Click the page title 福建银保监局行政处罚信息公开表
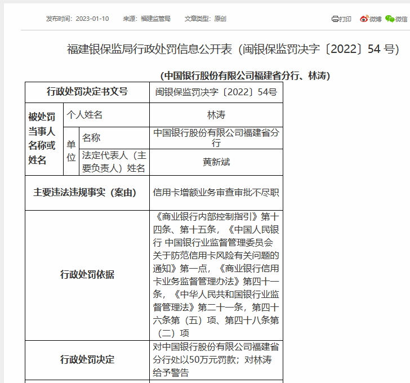This screenshot has width=410, height=383. tap(149, 49)
